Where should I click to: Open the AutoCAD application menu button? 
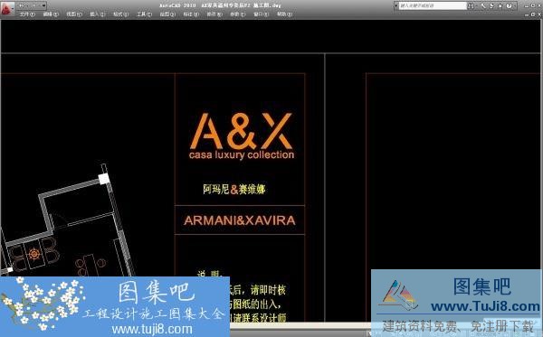click(7, 8)
